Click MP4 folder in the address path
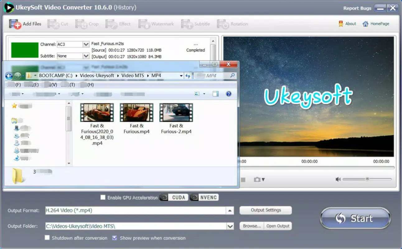 [x=156, y=76]
